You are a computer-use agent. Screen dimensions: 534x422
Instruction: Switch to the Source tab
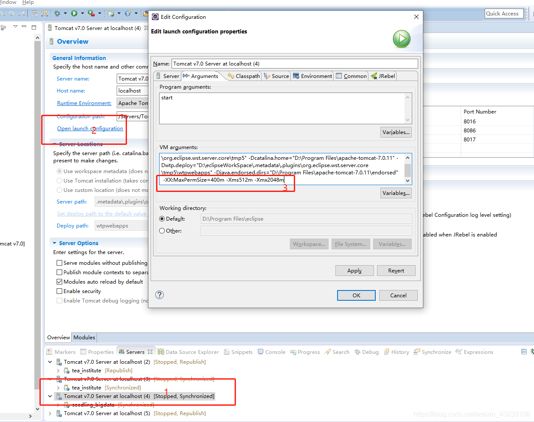(276, 76)
